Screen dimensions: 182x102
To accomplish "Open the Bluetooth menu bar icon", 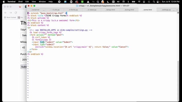I will [128, 2].
